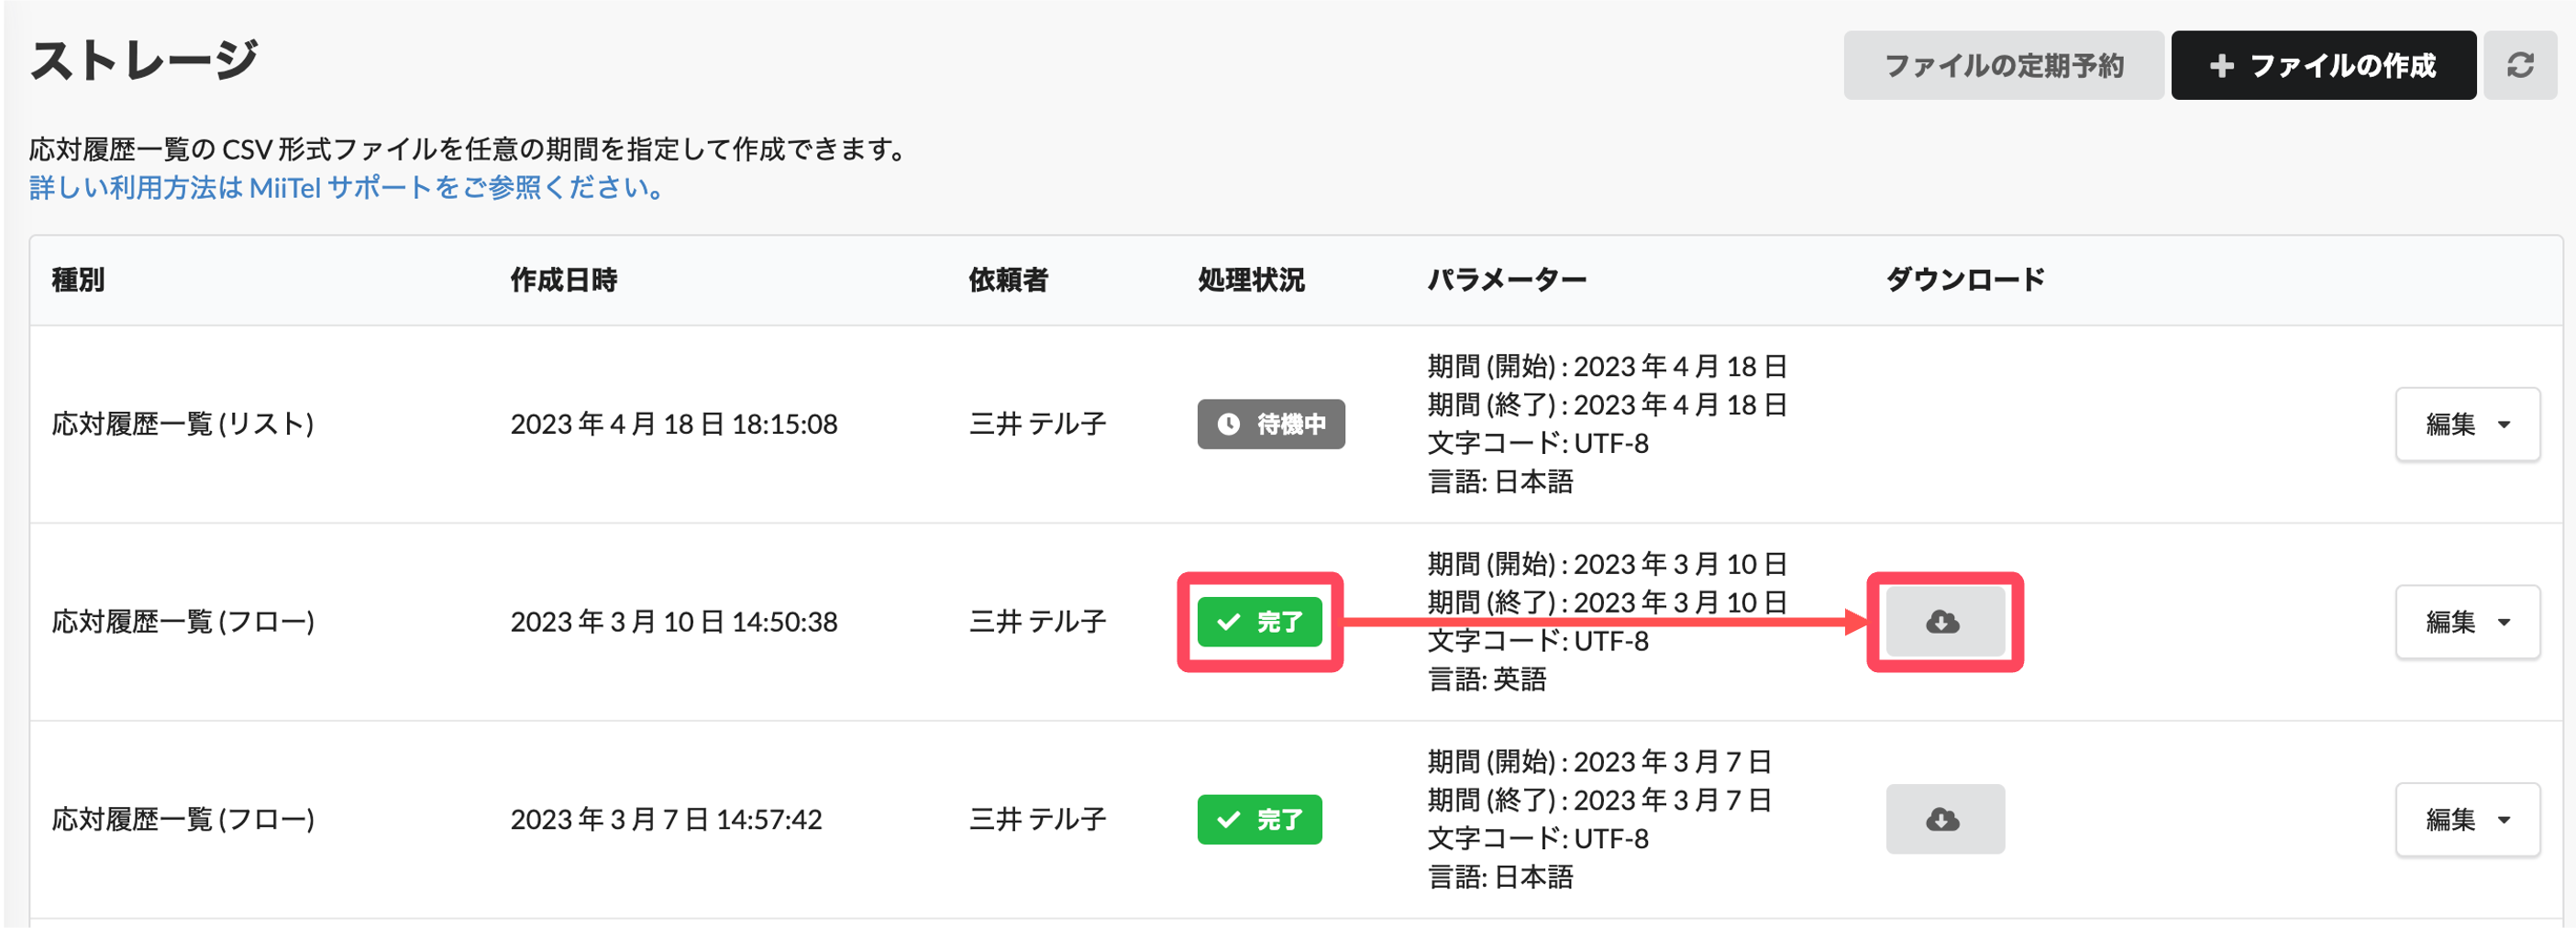The width and height of the screenshot is (2576, 928).
Task: Click the checkmark in March 7 完了 badge
Action: (1228, 819)
